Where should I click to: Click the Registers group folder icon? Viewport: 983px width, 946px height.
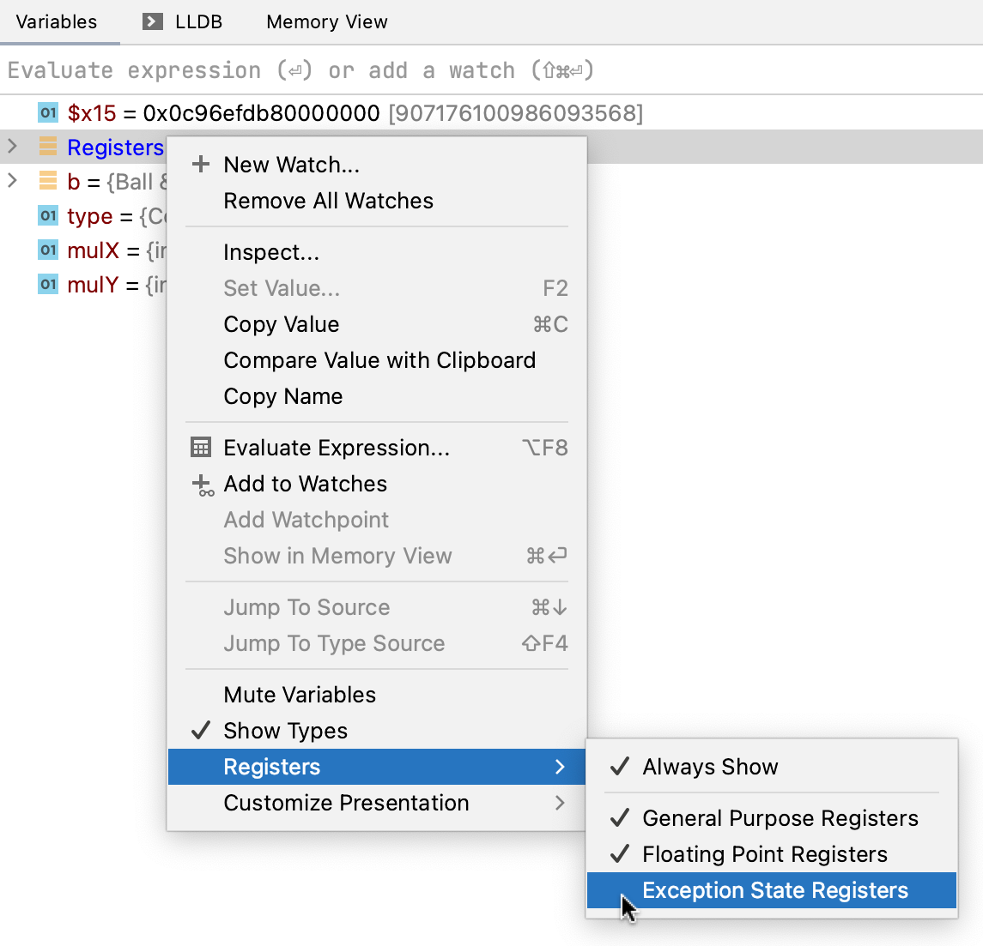tap(48, 148)
